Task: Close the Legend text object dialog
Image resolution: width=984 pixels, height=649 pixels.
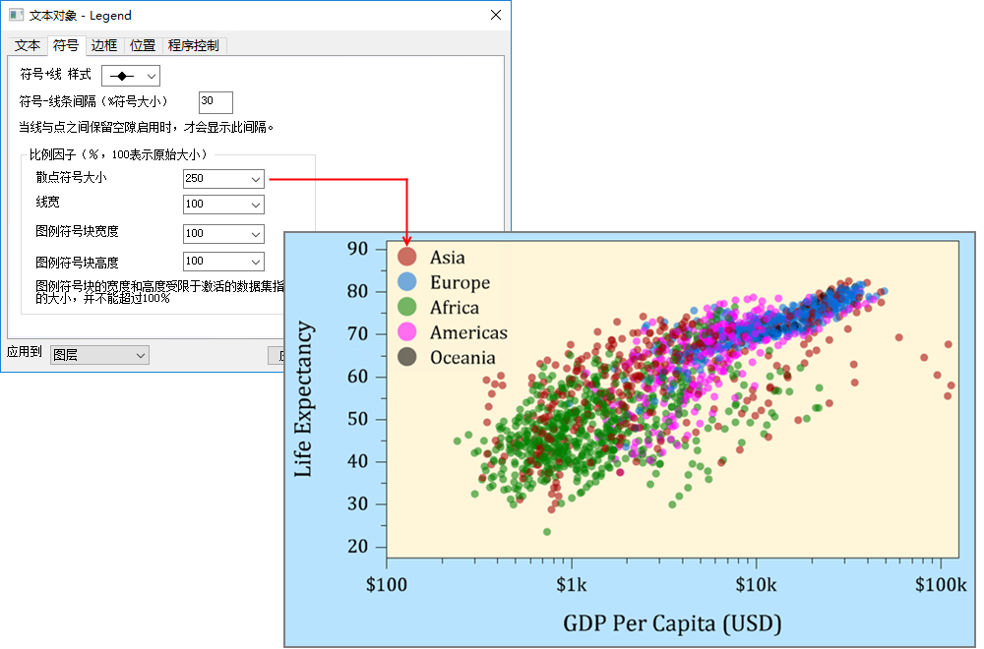Action: click(x=496, y=16)
